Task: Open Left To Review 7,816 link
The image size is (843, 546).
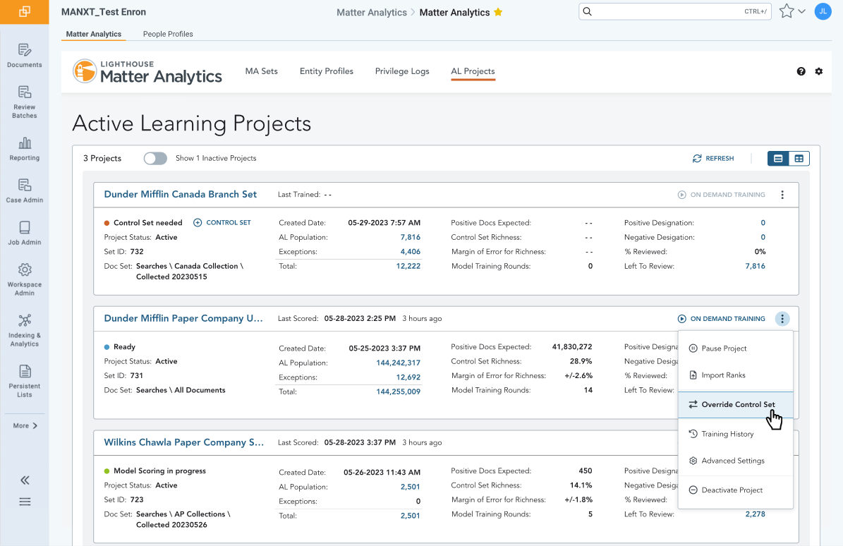Action: [755, 266]
